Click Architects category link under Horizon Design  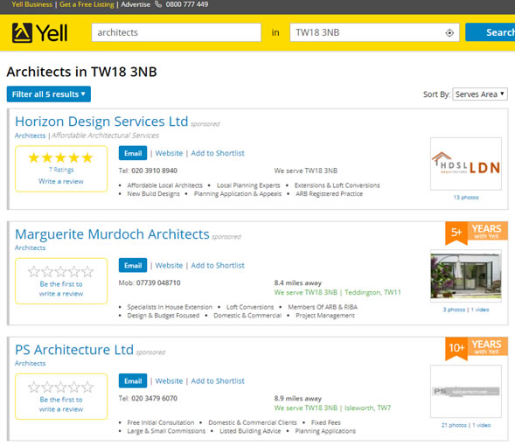[x=31, y=136]
